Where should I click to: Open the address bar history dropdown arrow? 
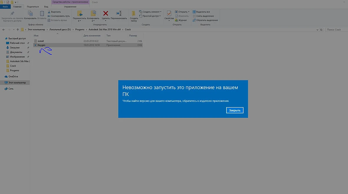317,30
